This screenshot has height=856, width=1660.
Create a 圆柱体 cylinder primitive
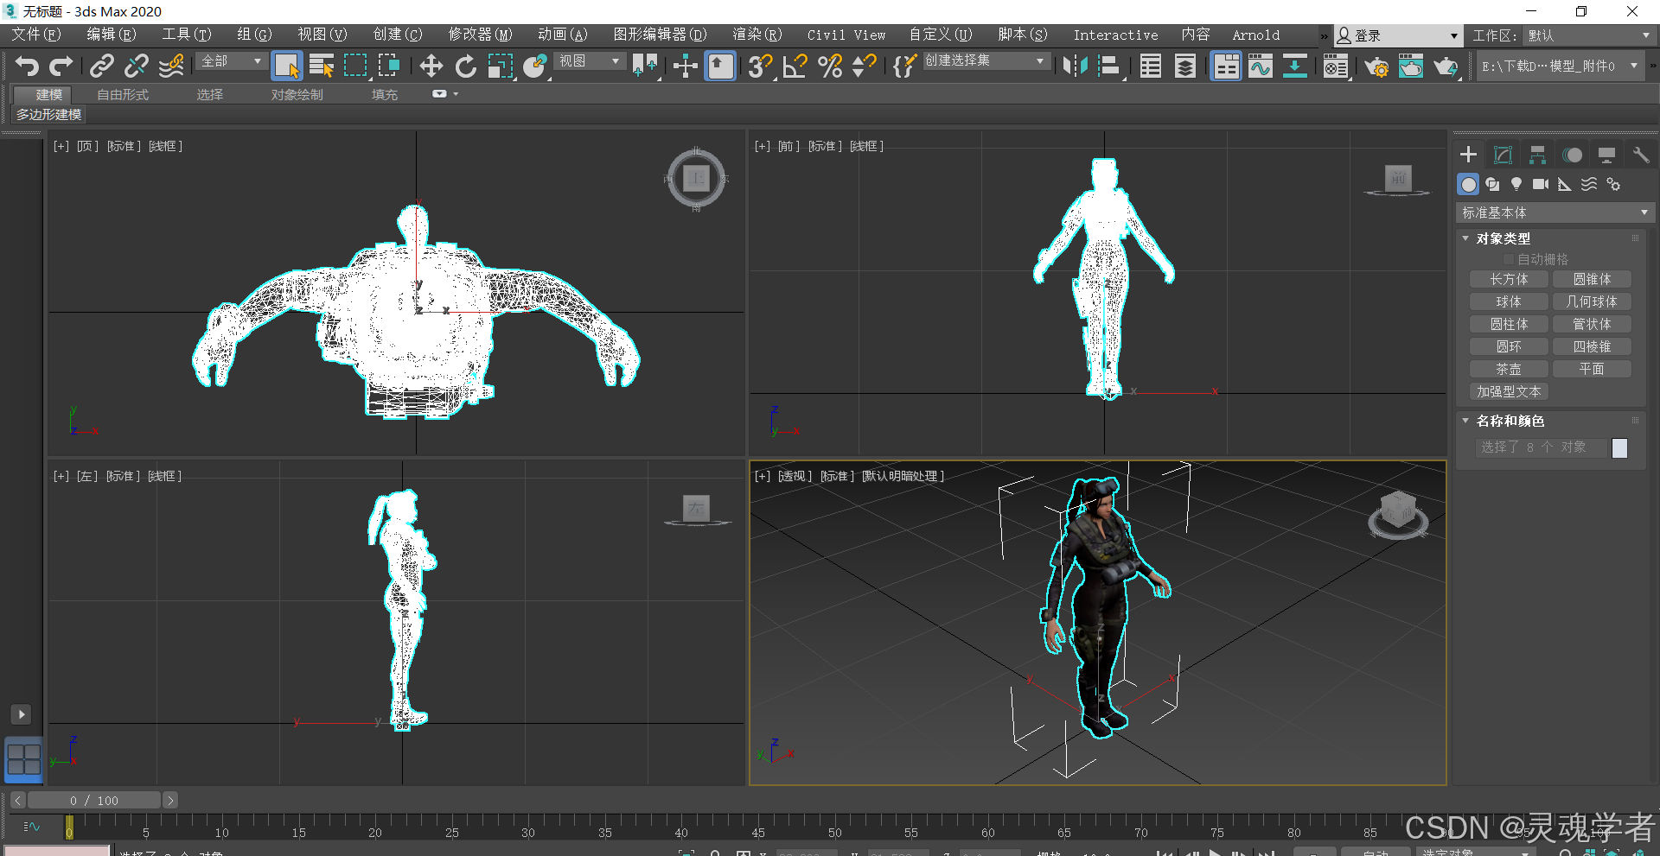(1509, 324)
